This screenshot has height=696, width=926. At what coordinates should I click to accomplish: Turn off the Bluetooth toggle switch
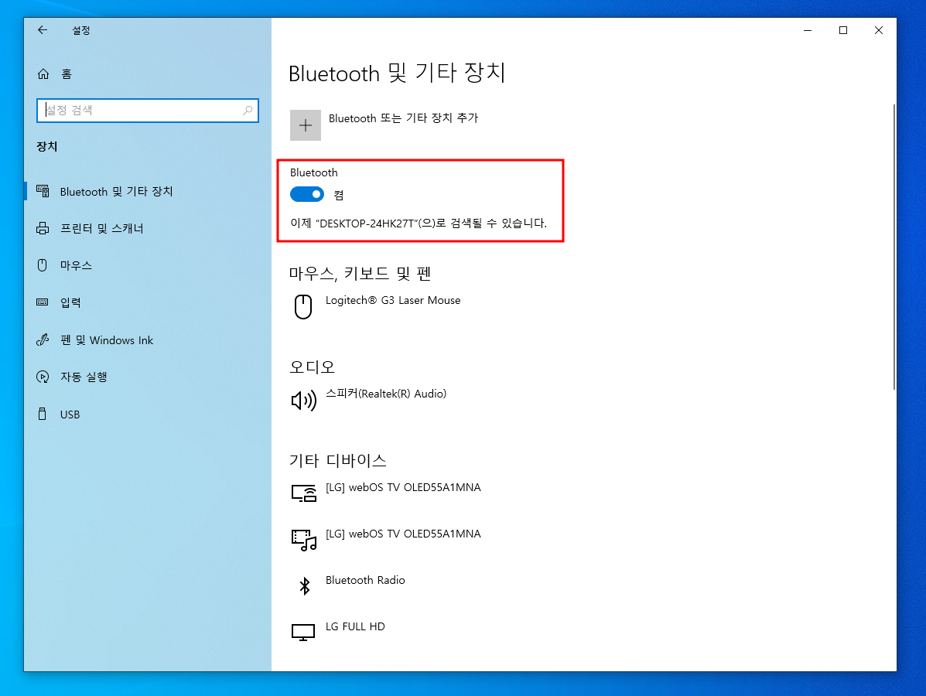coord(307,194)
